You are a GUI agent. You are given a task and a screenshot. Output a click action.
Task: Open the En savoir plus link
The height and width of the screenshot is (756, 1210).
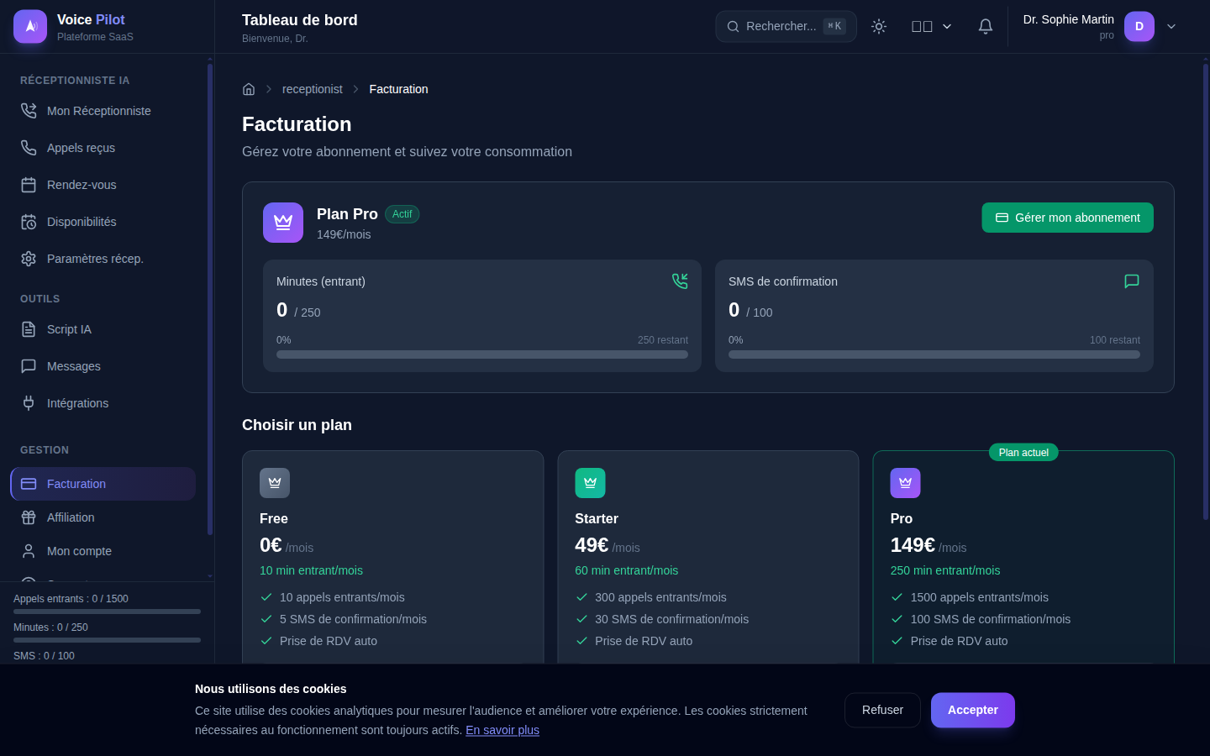pyautogui.click(x=502, y=730)
